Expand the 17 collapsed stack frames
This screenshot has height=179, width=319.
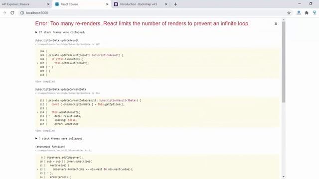click(60, 32)
